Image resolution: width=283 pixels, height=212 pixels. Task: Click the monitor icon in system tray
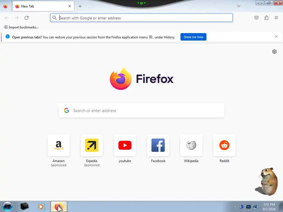tap(248, 207)
